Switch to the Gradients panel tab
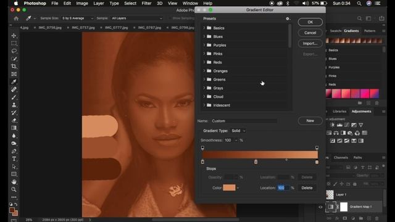395x222 pixels. click(351, 31)
